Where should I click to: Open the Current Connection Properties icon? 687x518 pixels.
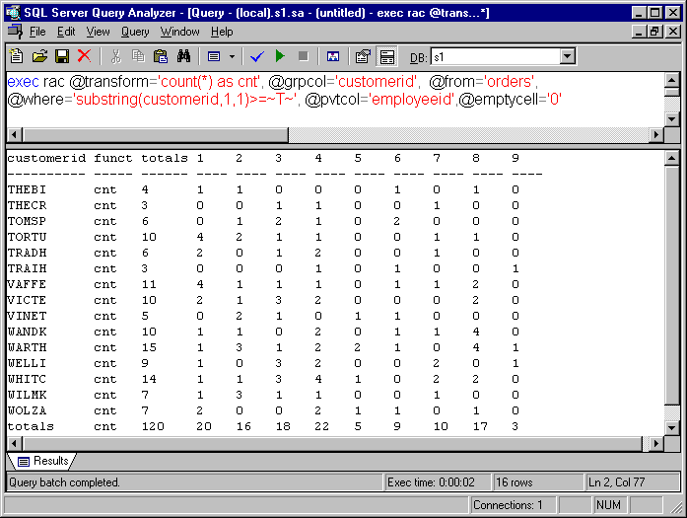coord(363,56)
